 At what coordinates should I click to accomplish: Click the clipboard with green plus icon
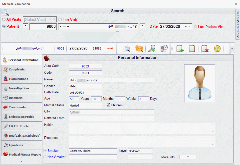pos(180,49)
